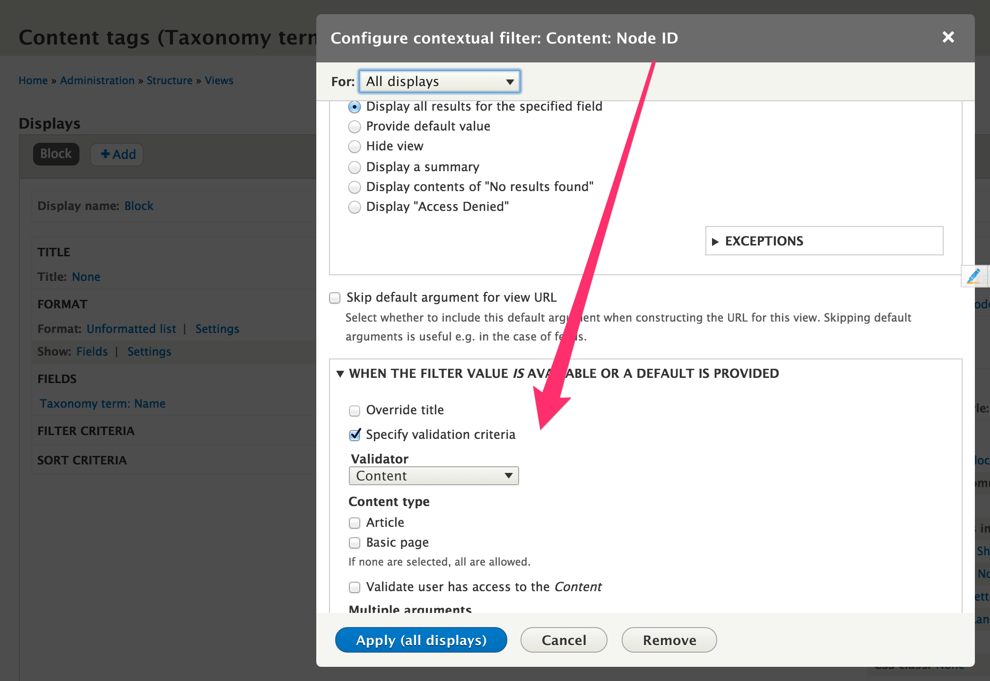Select Provide default value option

tap(355, 127)
